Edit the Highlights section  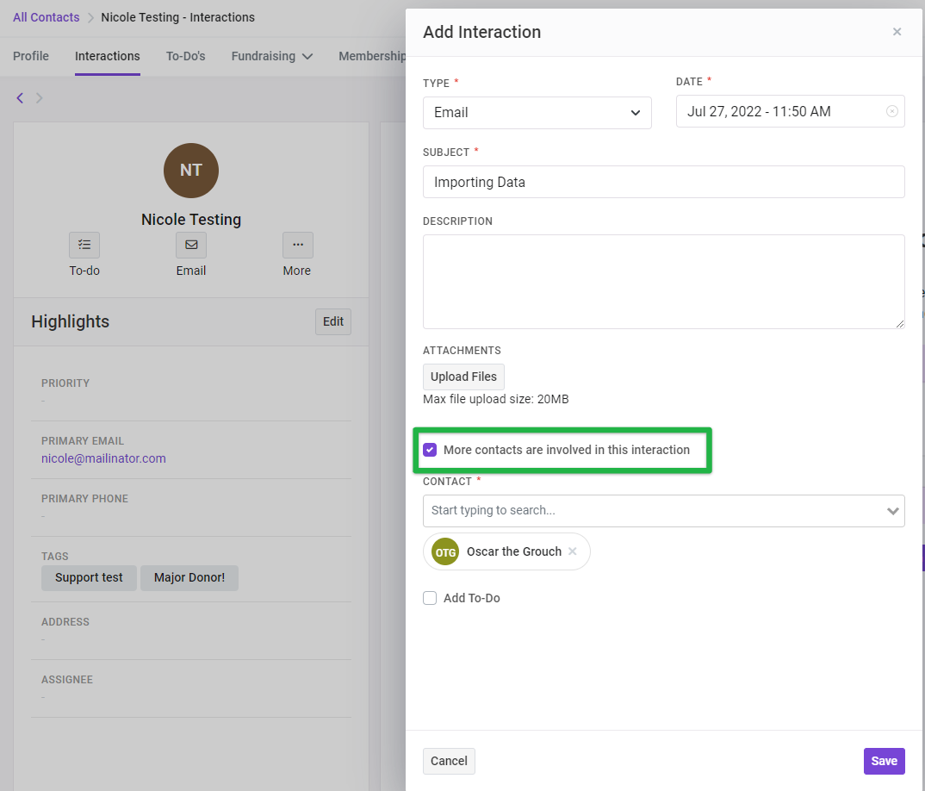click(333, 321)
